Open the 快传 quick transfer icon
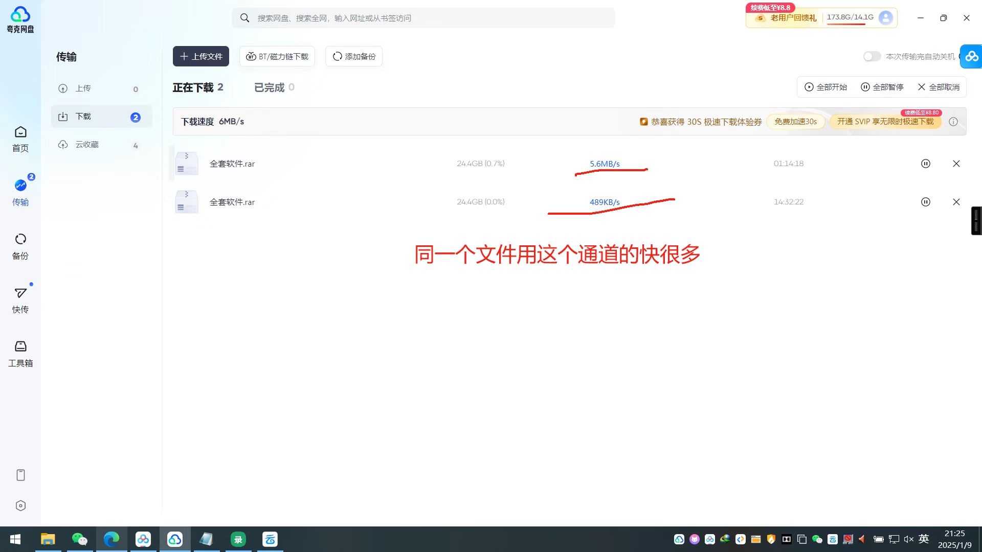982x552 pixels. [x=20, y=300]
